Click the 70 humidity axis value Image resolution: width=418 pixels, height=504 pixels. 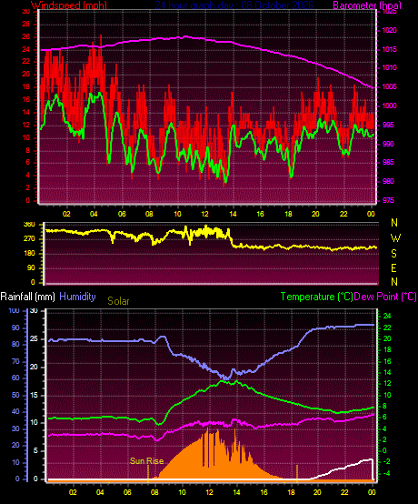(x=15, y=361)
